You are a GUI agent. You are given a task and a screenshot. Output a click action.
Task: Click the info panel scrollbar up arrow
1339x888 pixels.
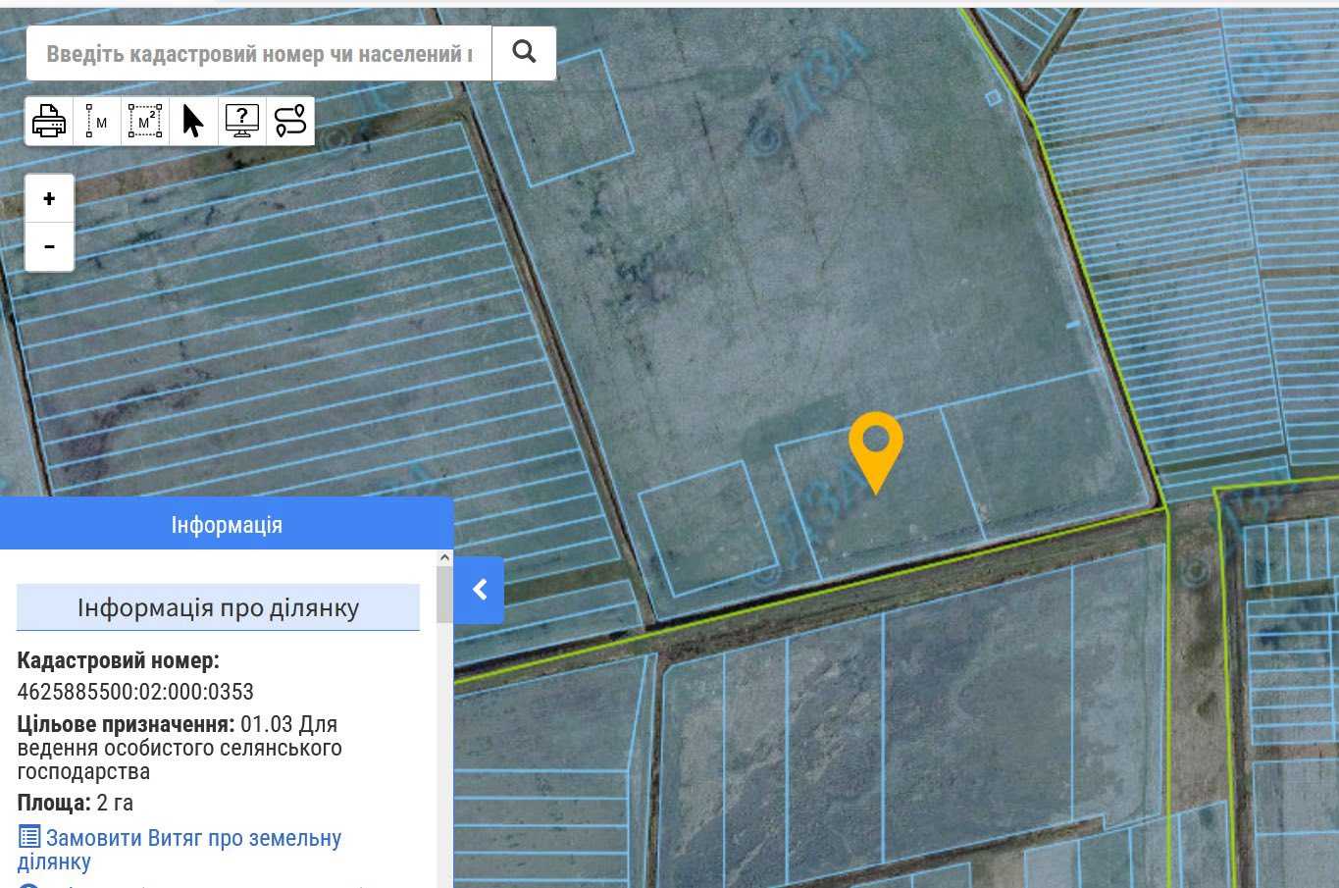click(x=444, y=558)
